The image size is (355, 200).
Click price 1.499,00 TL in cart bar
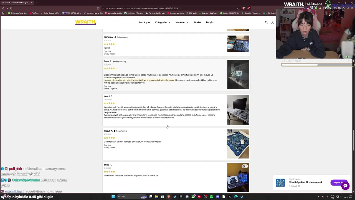(295, 186)
